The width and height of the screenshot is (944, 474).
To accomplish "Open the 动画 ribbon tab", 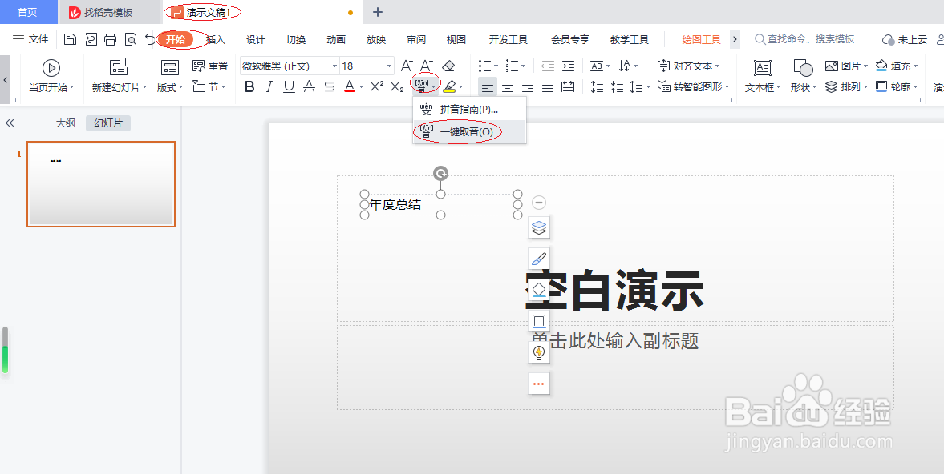I will (x=336, y=40).
